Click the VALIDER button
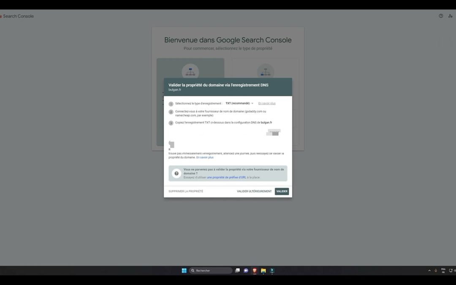Screen dimensions: 456x285 282,191
